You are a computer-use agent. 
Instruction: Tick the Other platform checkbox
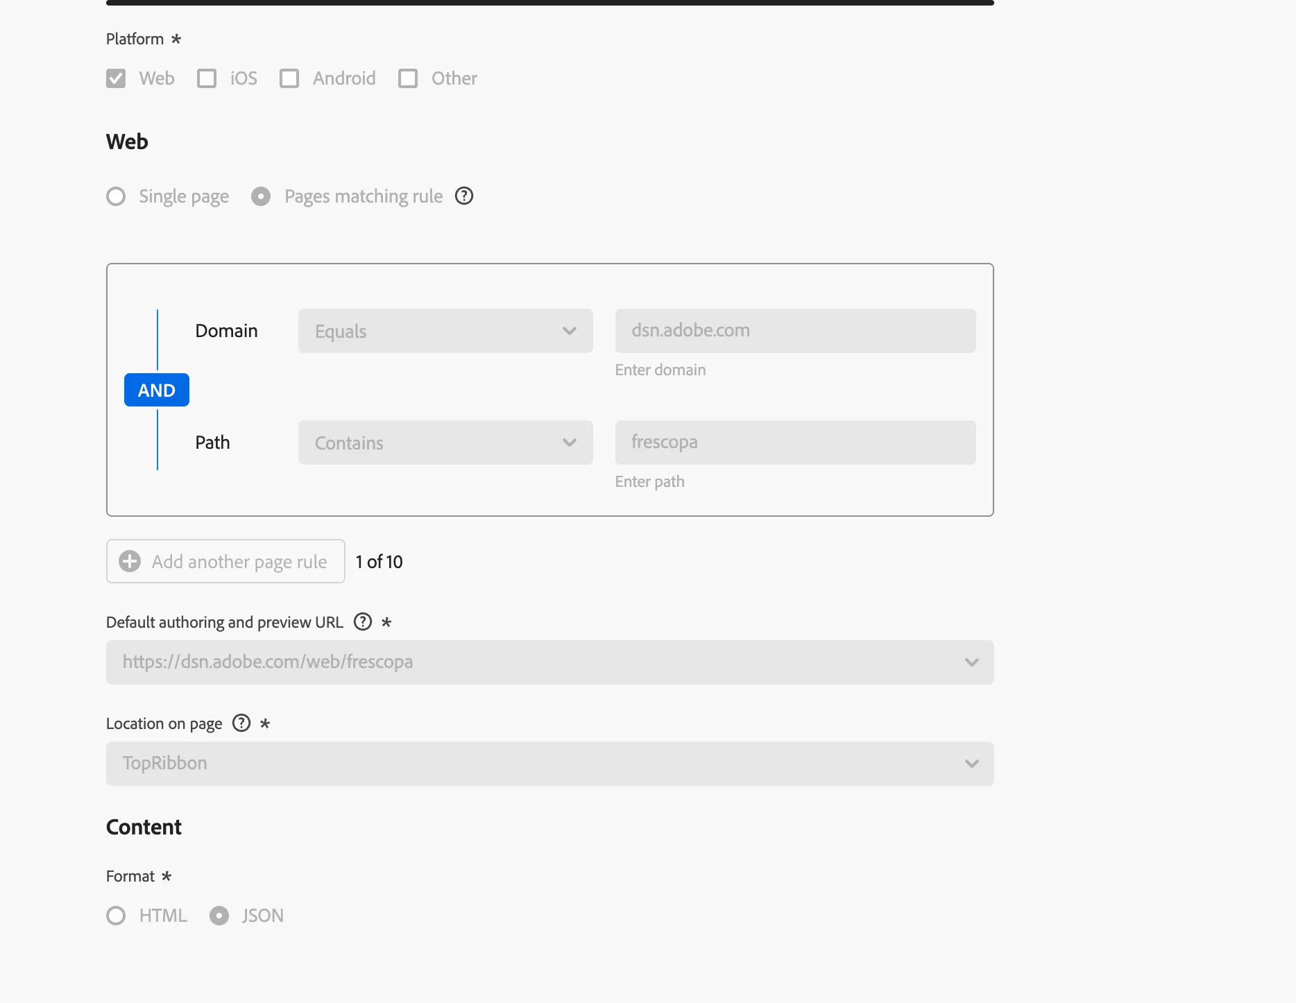(408, 78)
